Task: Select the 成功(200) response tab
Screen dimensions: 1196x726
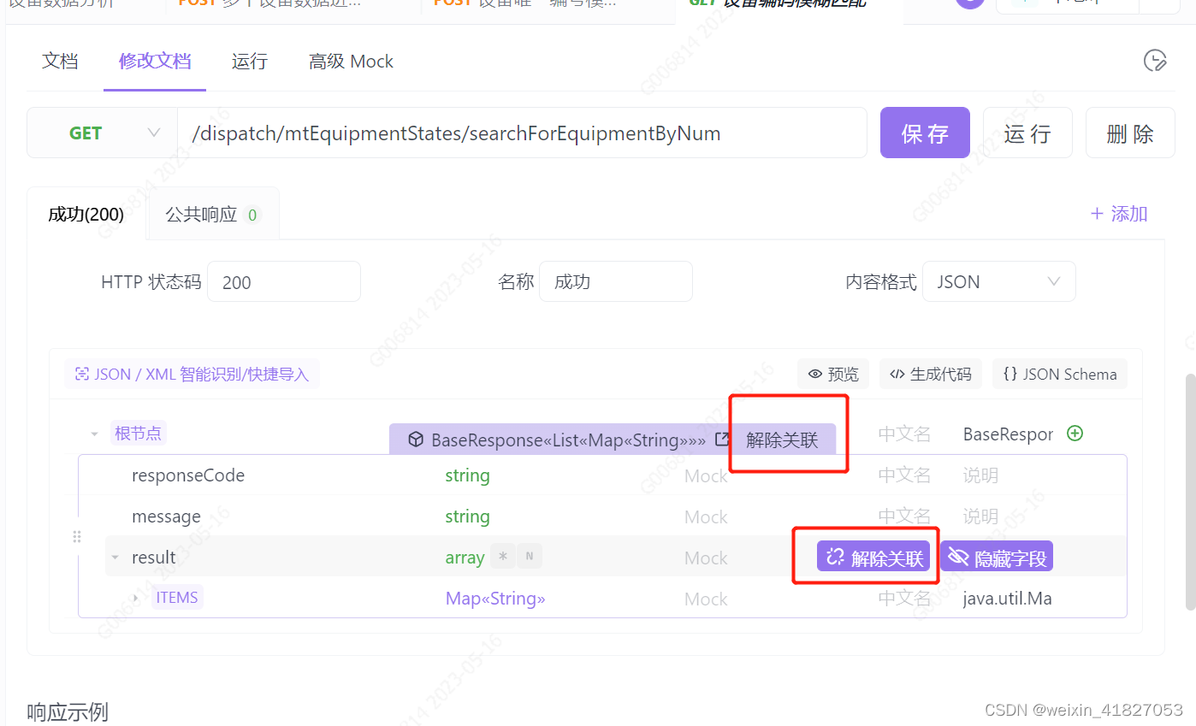Action: (86, 214)
